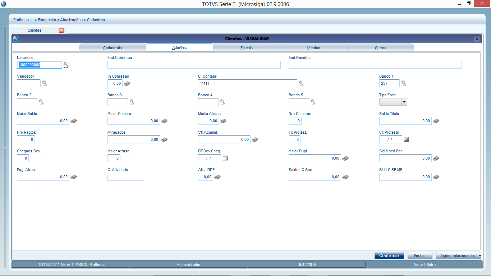Click the End.Cobranca input field
The image size is (491, 276).
coord(194,65)
